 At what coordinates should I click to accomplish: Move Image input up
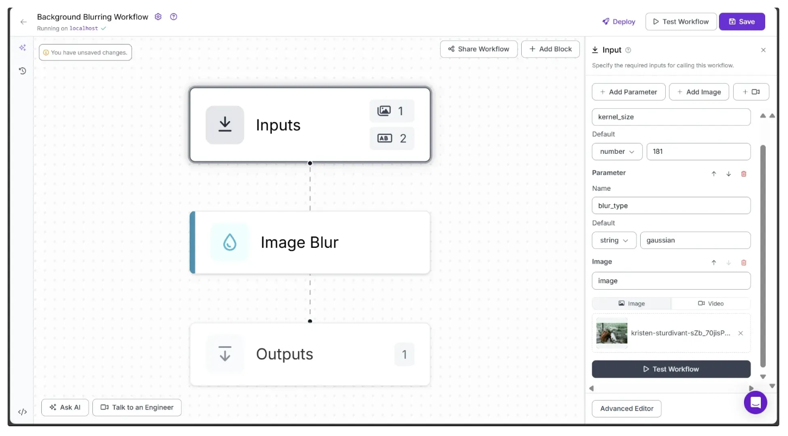pos(714,263)
